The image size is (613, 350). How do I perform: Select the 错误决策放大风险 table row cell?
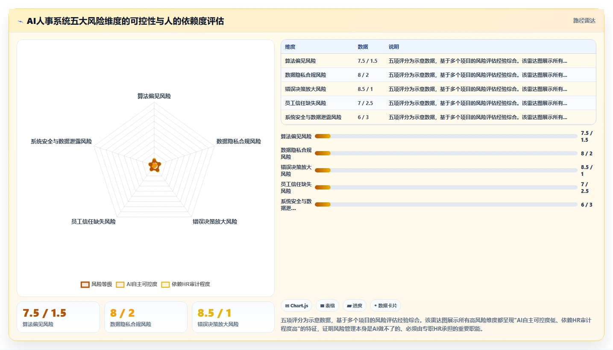click(x=306, y=89)
